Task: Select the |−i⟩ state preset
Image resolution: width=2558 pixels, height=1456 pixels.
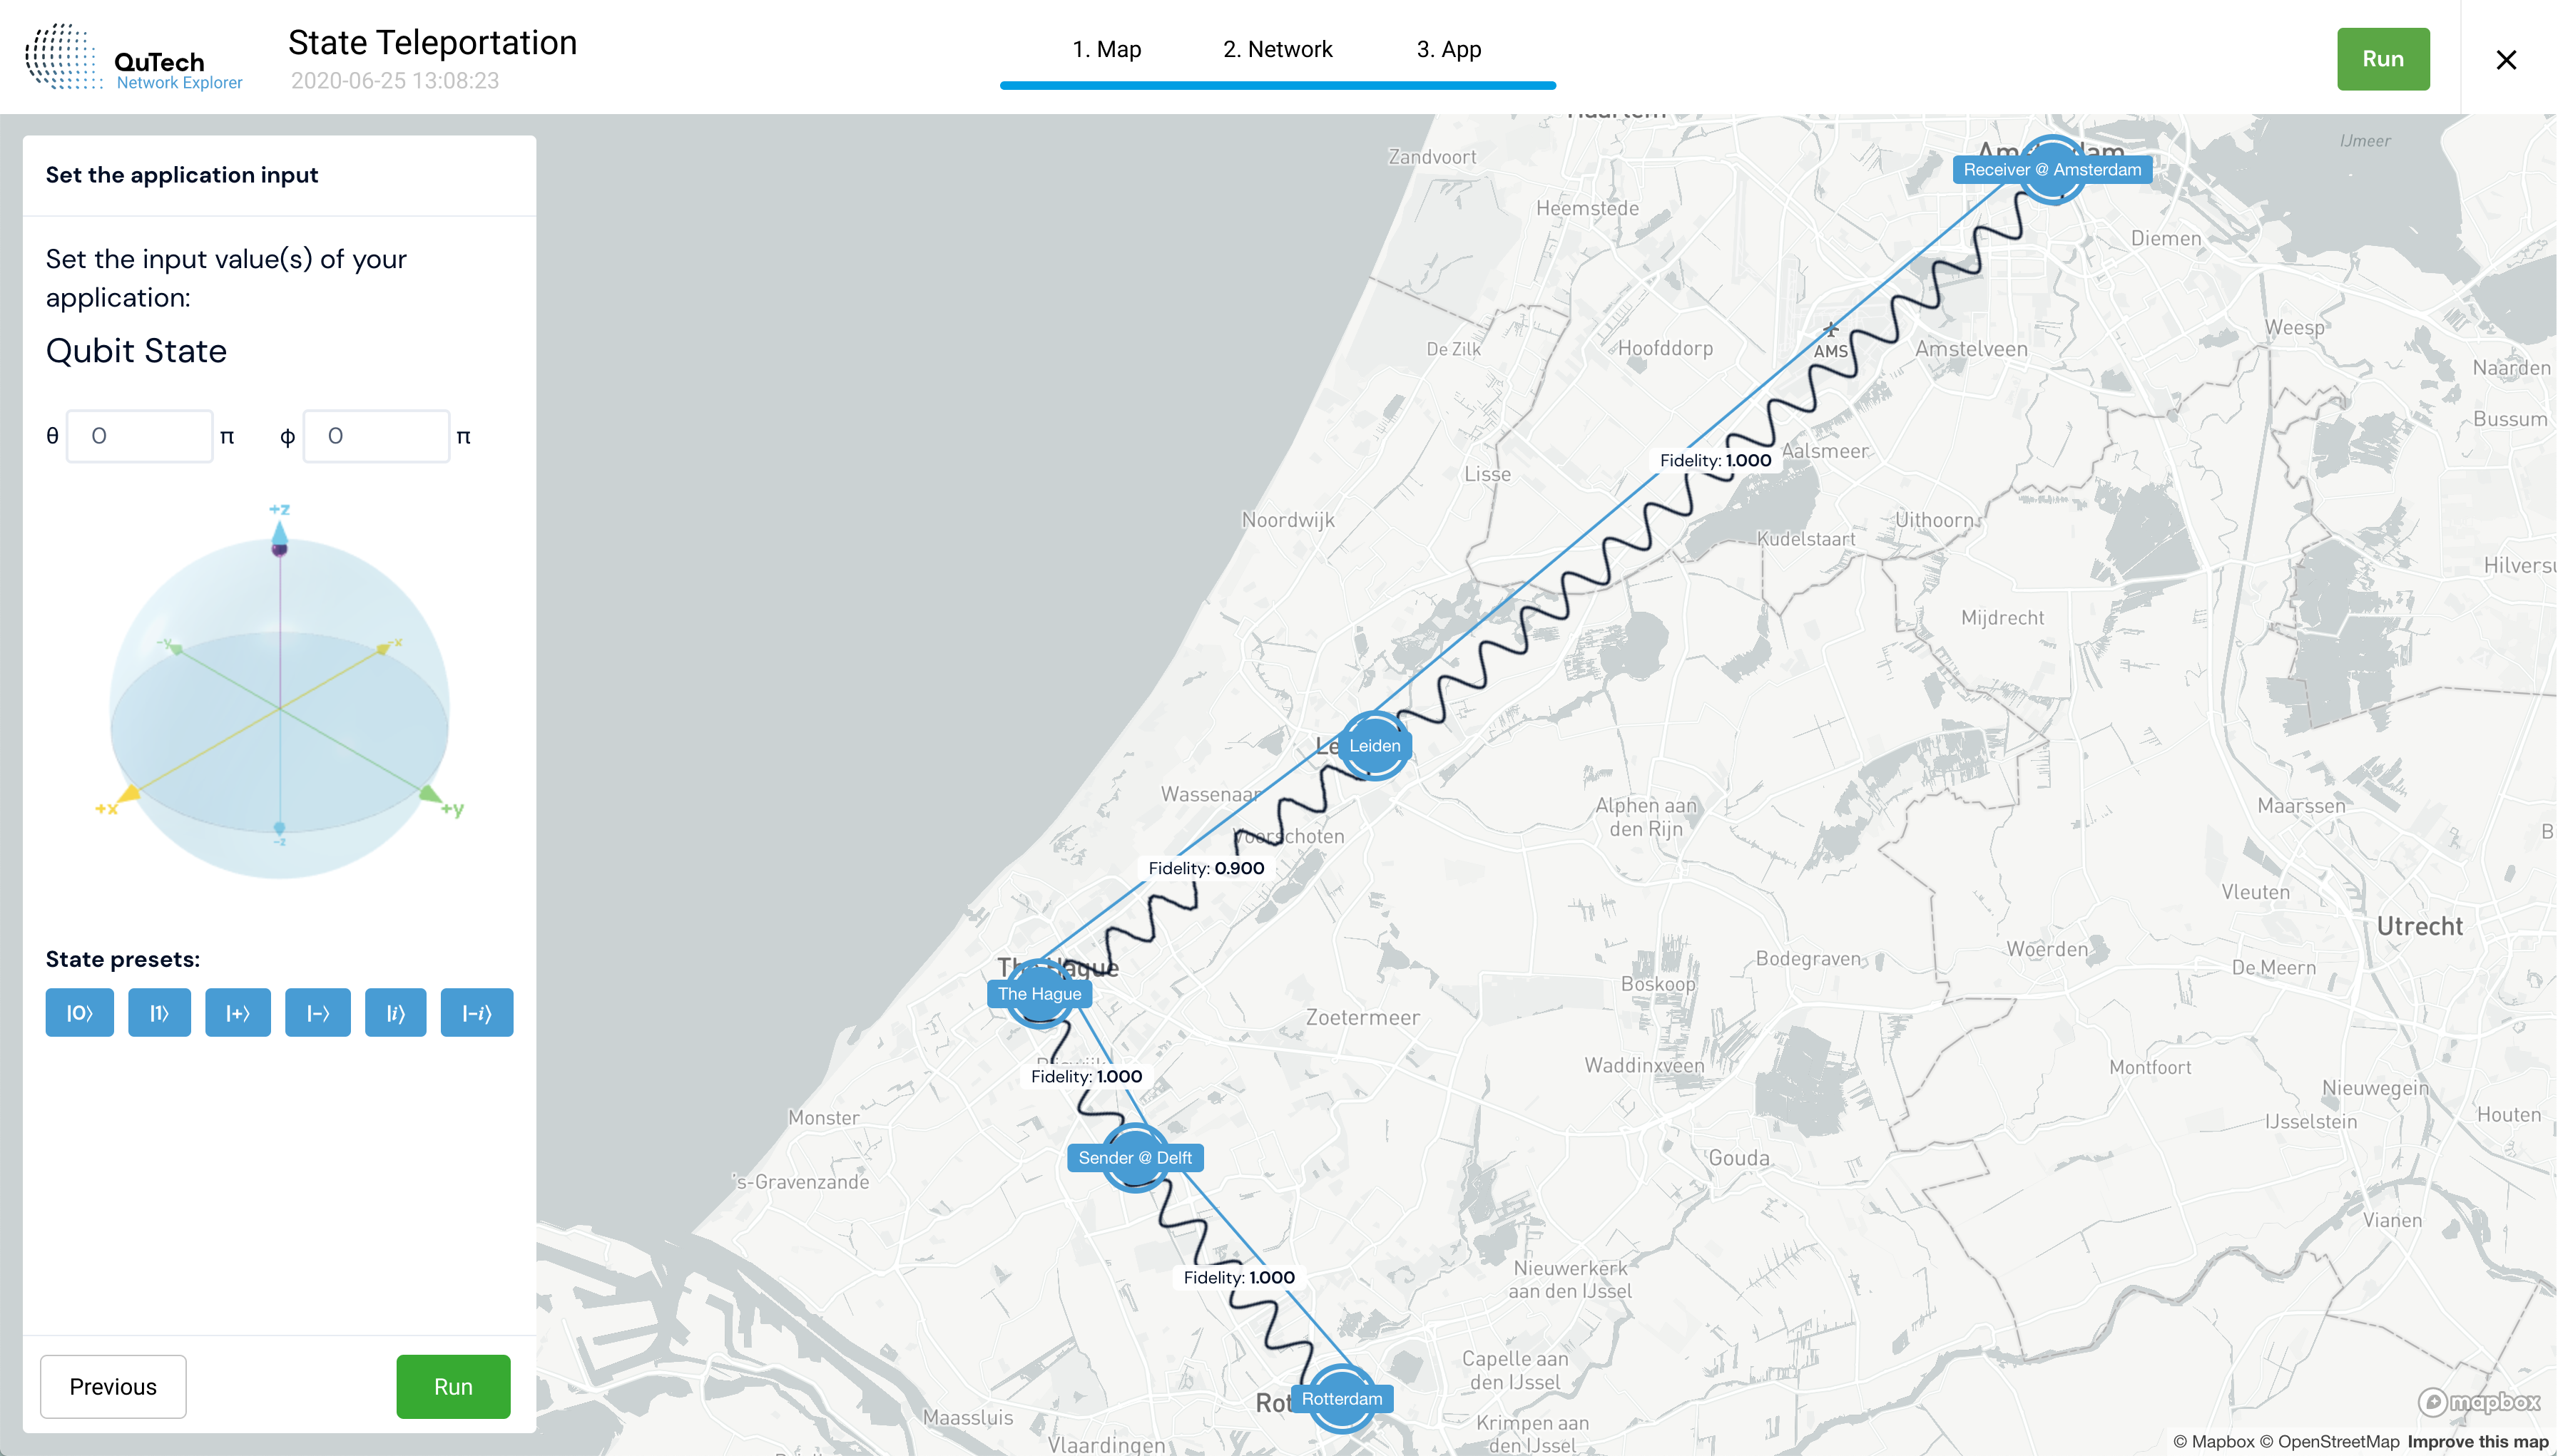Action: tap(477, 1013)
